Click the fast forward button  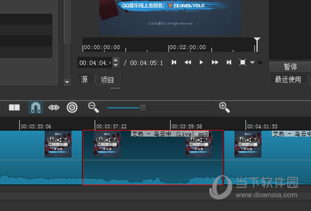pyautogui.click(x=215, y=62)
